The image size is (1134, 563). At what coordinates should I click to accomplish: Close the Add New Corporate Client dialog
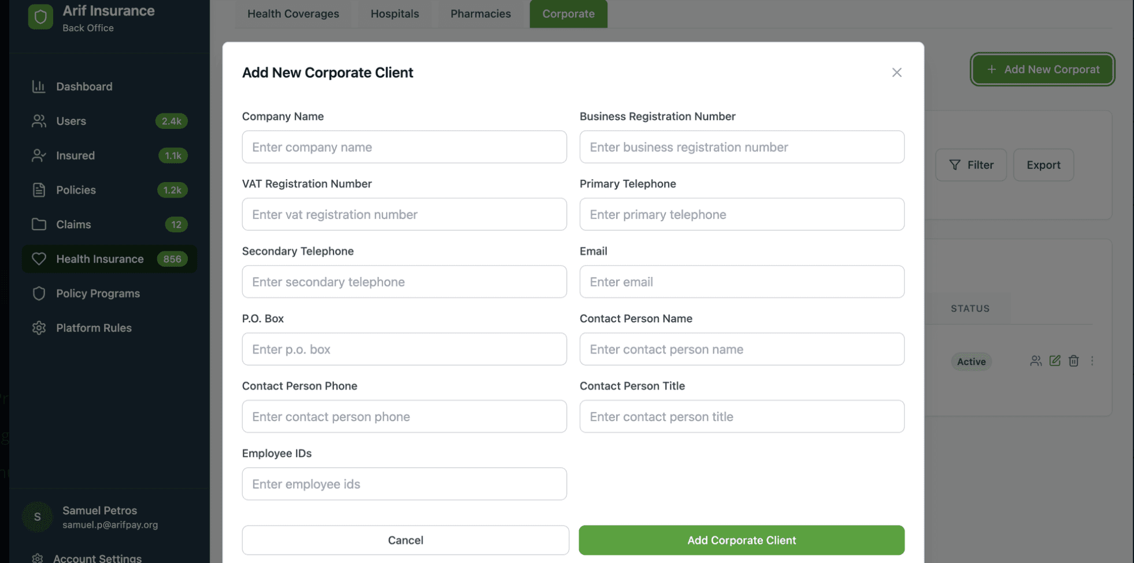[896, 72]
